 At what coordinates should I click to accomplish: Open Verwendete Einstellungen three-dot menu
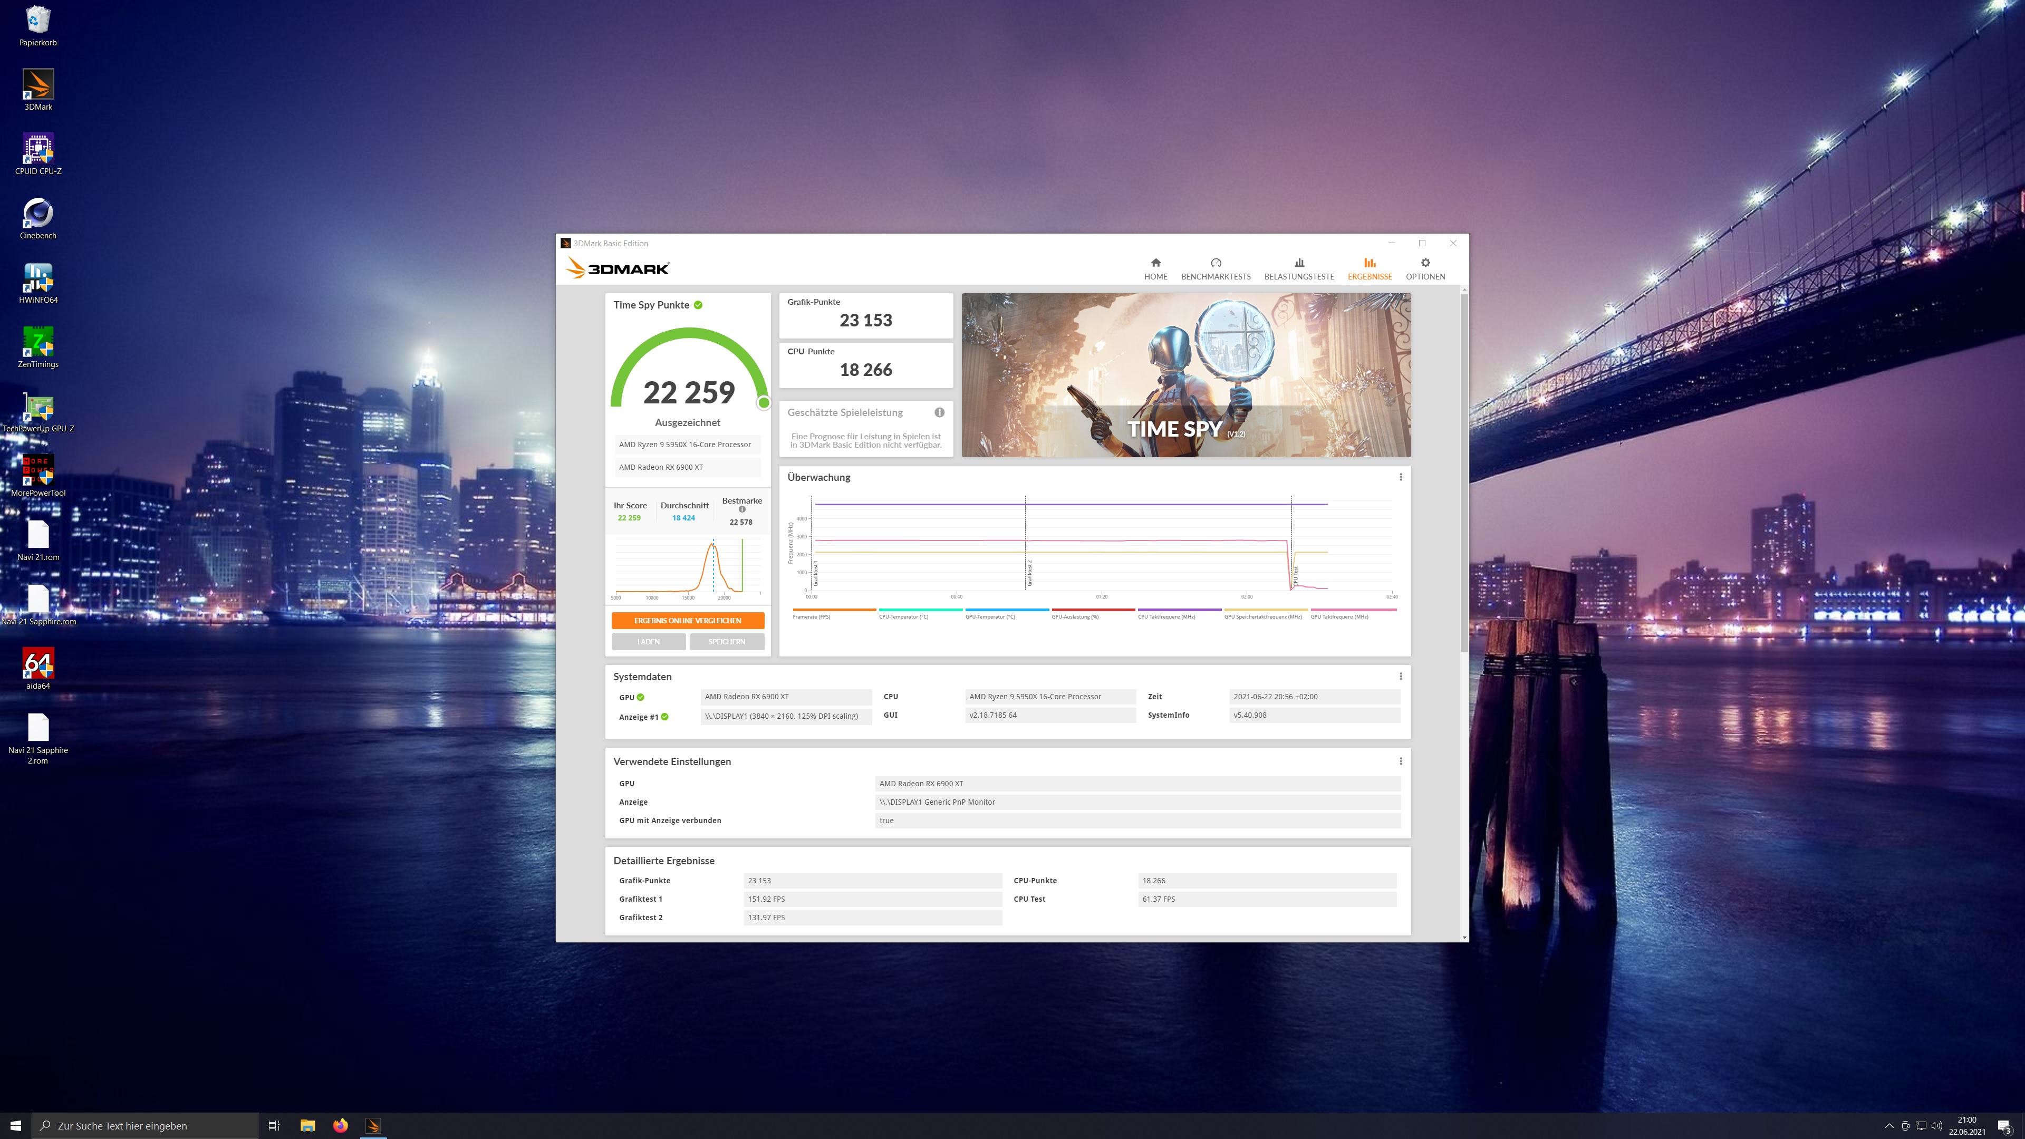click(1400, 761)
